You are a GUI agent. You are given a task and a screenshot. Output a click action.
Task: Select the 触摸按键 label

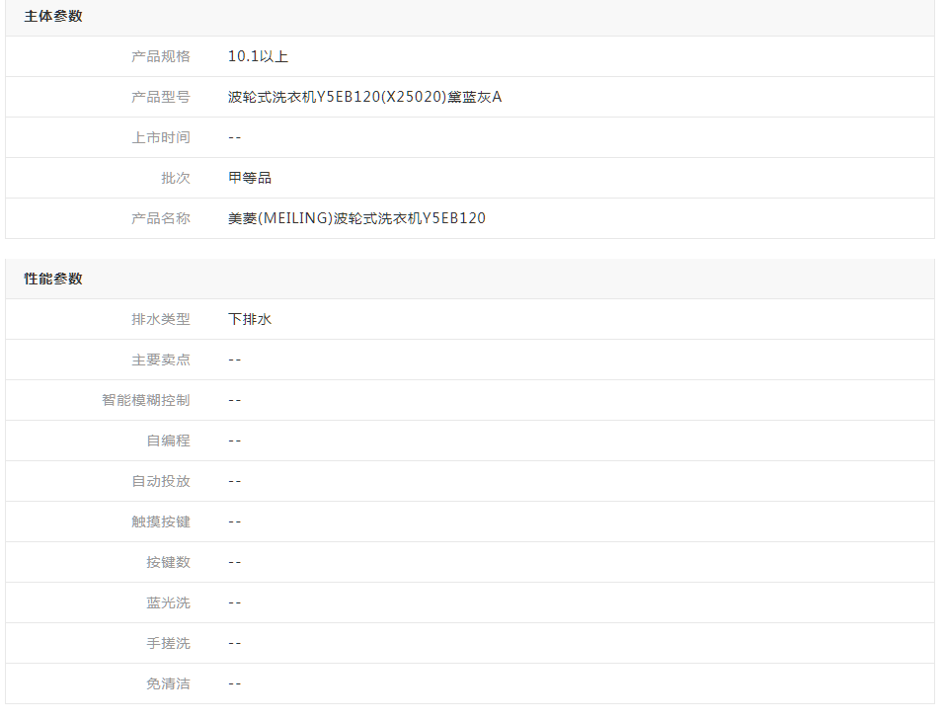tap(161, 522)
